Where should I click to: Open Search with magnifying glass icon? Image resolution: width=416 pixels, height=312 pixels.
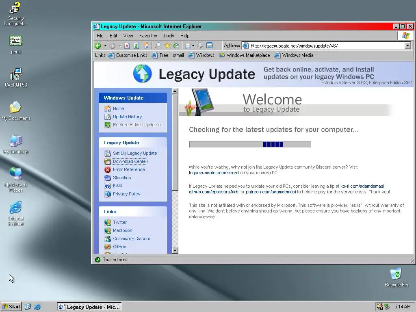point(158,45)
